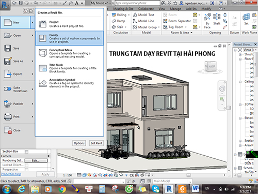The width and height of the screenshot is (258, 194).
Task: Open Google Chrome from the taskbar
Action: [62, 189]
